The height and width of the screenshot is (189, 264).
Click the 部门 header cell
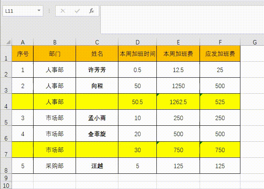pyautogui.click(x=54, y=54)
